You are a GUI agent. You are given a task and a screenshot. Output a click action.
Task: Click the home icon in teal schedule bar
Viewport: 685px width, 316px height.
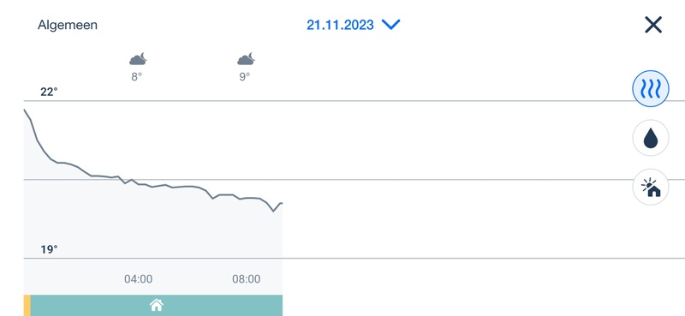click(x=157, y=305)
